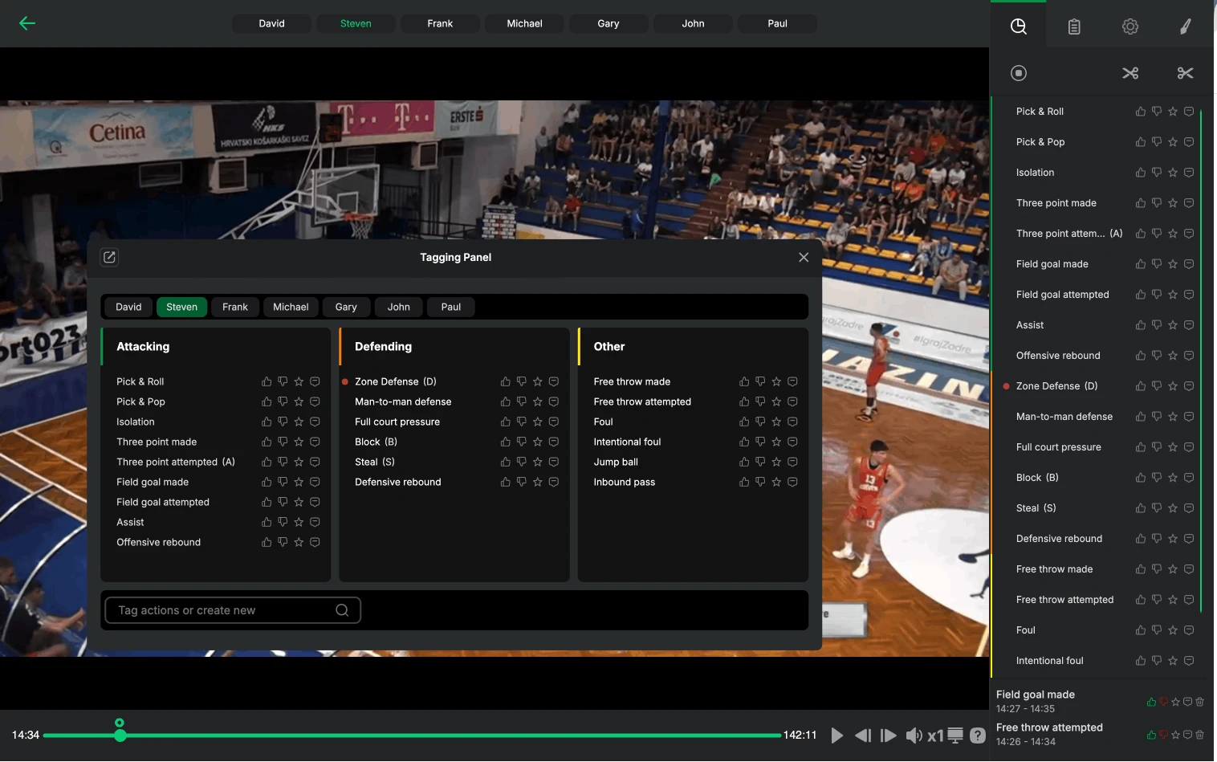The image size is (1217, 762).
Task: Change playback speed x1
Action: click(x=935, y=736)
